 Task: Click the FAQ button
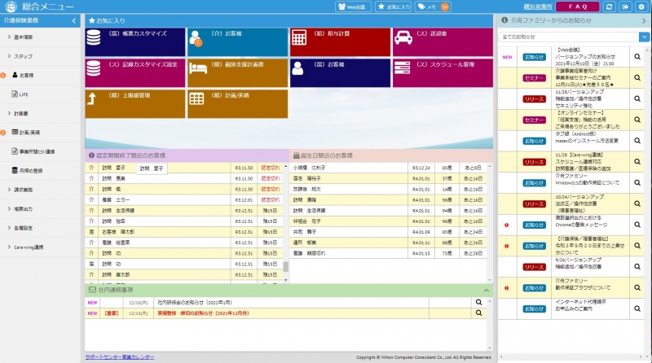point(578,7)
